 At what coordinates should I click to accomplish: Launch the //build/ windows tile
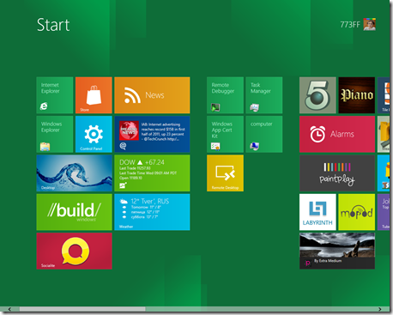pos(74,212)
